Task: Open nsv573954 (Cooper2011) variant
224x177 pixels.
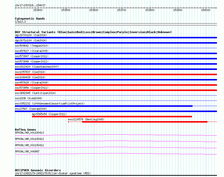Action: tap(32, 88)
